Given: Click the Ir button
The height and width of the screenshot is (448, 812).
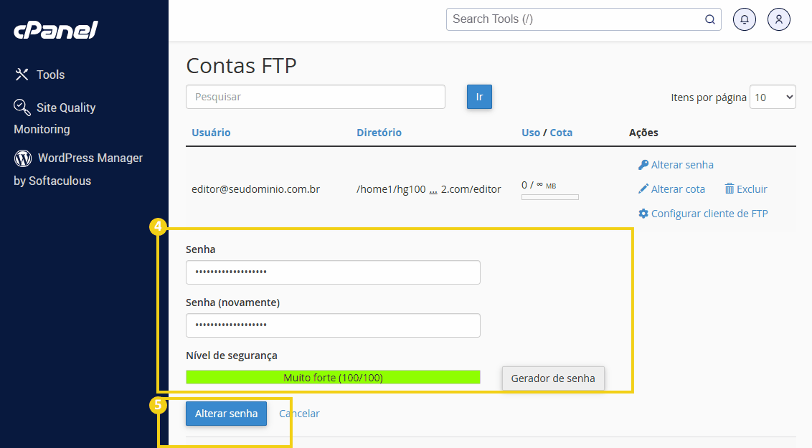Looking at the screenshot, I should [x=480, y=97].
